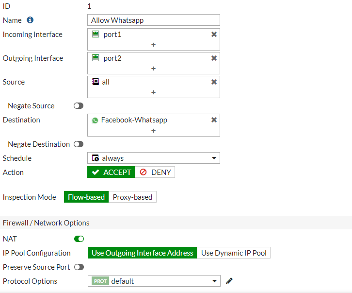Screen dimensions: 352x293
Task: Add a Destination entry with plus
Action: (154, 131)
